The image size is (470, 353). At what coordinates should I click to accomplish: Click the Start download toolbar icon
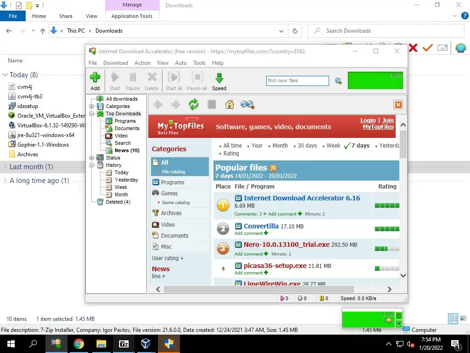(114, 77)
